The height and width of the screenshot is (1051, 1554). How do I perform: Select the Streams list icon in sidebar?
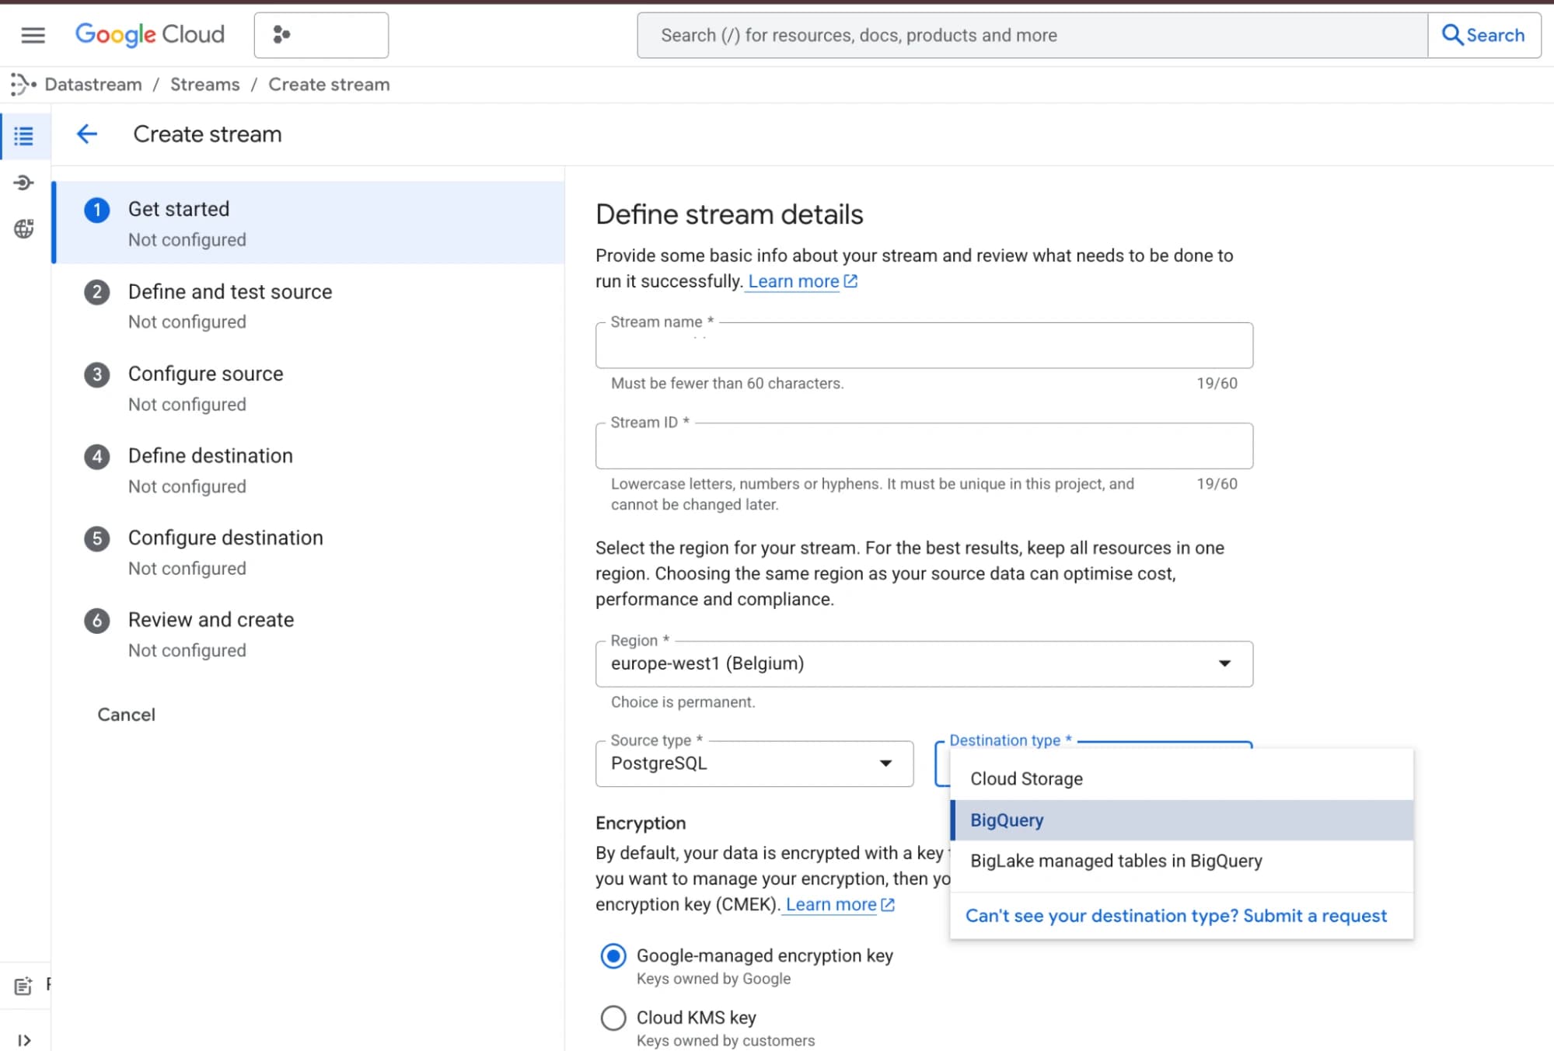coord(24,136)
